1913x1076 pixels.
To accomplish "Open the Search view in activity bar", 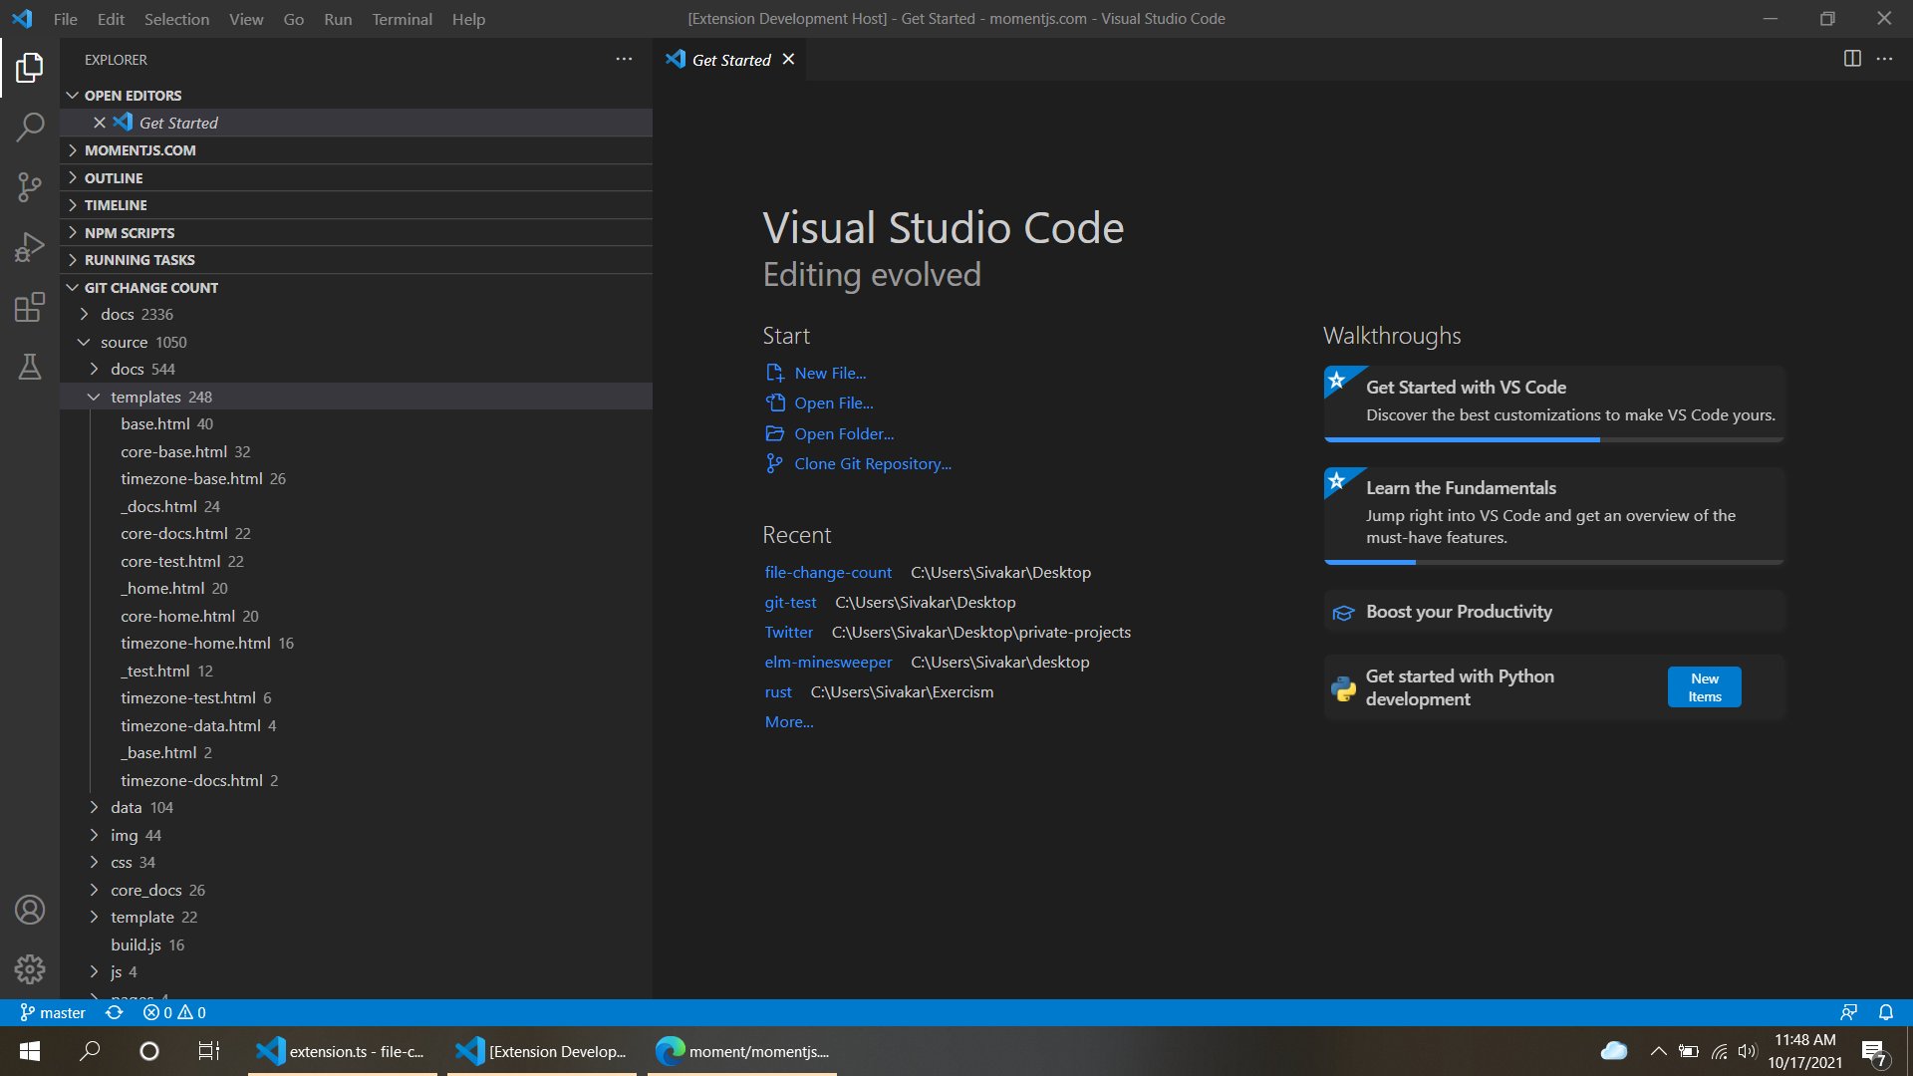I will 30,128.
